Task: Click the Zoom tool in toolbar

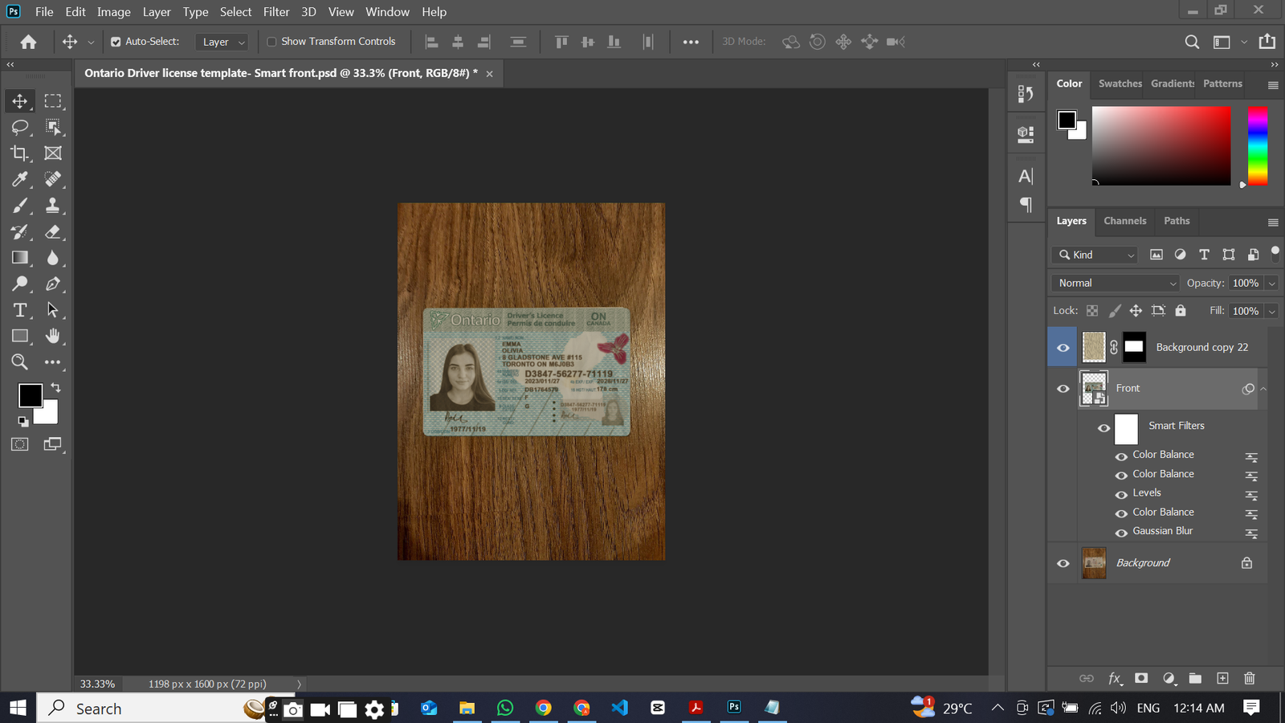Action: 19,362
